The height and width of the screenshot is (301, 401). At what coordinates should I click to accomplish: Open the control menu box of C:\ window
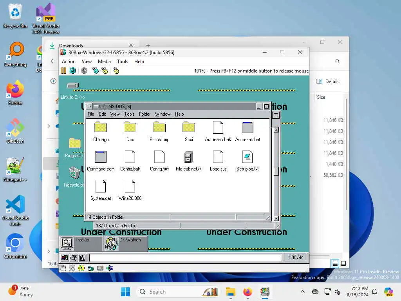point(89,107)
